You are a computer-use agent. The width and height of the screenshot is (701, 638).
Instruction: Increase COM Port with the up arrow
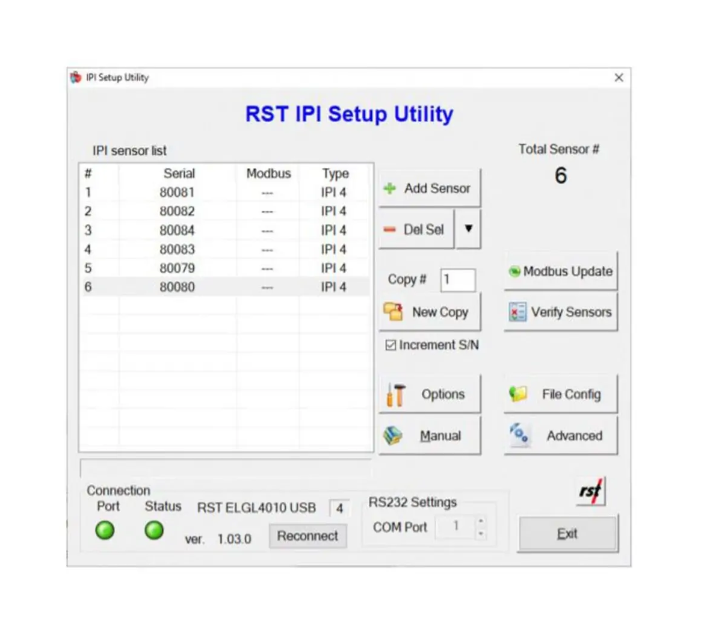point(481,521)
